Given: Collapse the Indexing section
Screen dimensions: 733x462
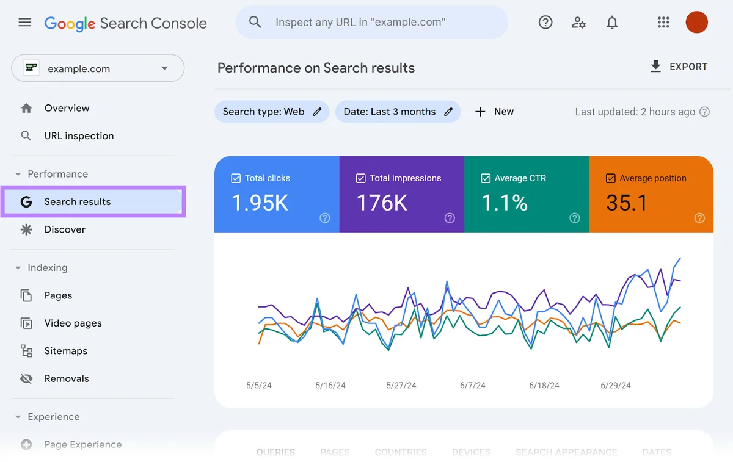Looking at the screenshot, I should 18,268.
